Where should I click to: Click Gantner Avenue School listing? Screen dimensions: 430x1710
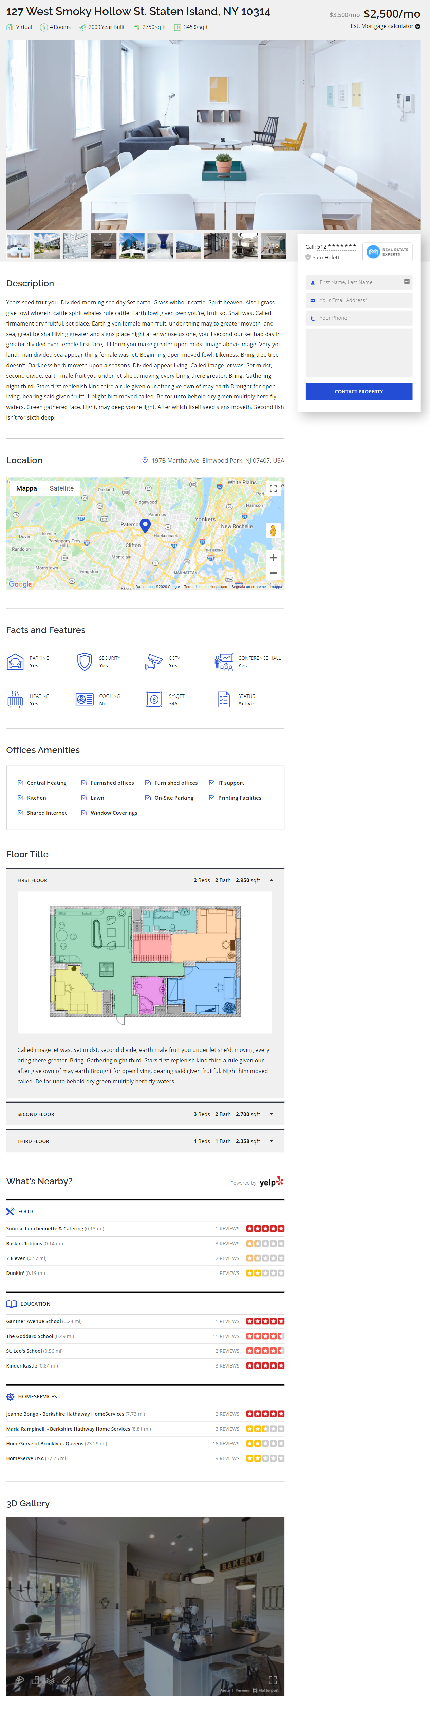point(33,1322)
